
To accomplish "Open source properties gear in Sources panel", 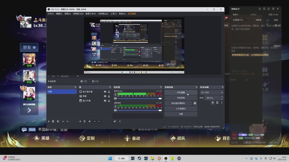I will tap(90, 121).
